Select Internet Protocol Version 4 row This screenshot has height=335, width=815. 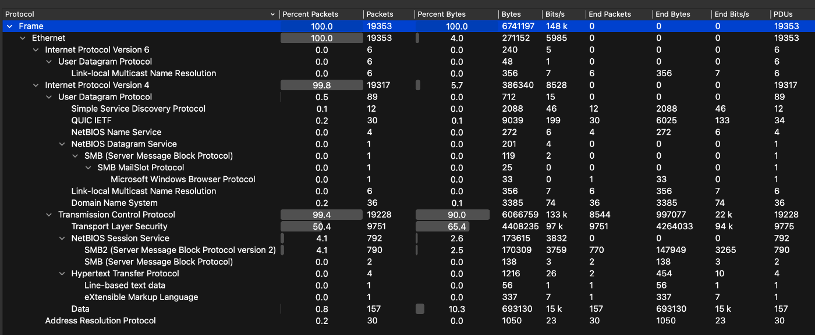(x=408, y=85)
